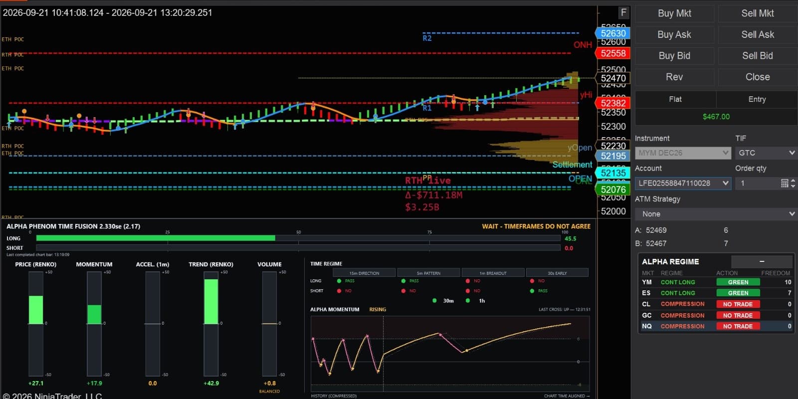Image resolution: width=798 pixels, height=399 pixels.
Task: Click the red 52558 price marker
Action: (613, 53)
